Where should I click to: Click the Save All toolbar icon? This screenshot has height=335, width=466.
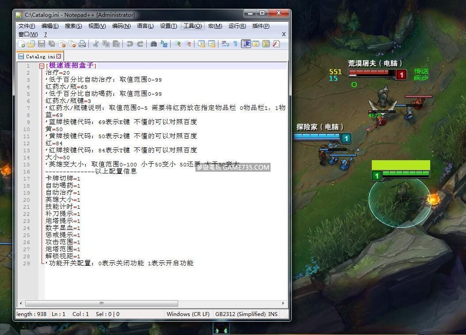(52, 44)
